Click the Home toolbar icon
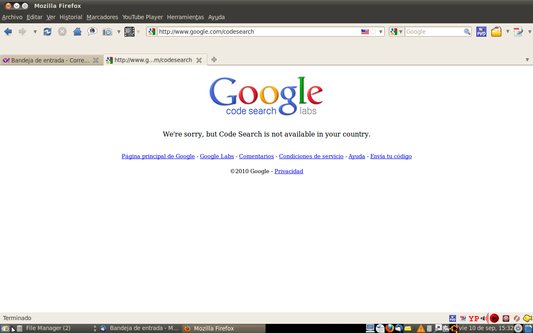 pyautogui.click(x=77, y=32)
